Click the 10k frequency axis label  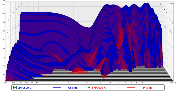tap(142, 83)
